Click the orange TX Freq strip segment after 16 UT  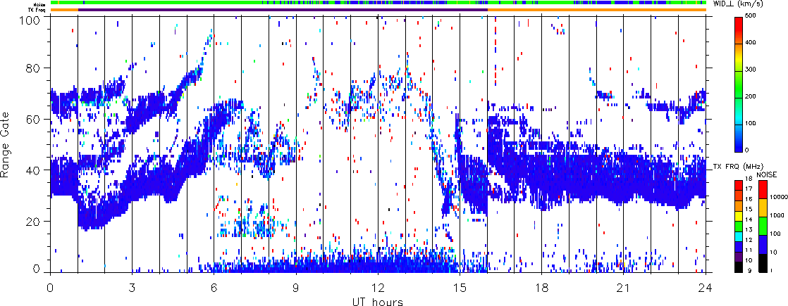pos(596,10)
